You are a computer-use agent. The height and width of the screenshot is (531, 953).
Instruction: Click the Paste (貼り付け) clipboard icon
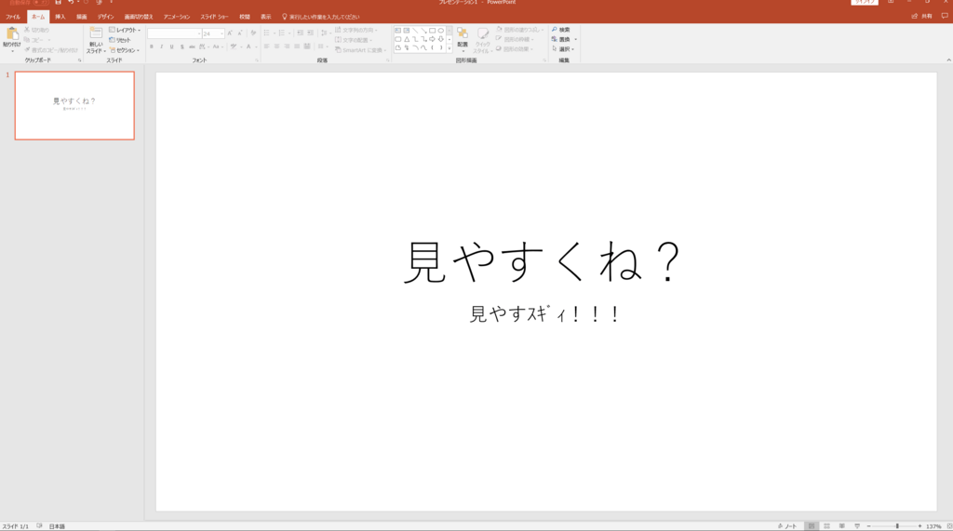11,34
